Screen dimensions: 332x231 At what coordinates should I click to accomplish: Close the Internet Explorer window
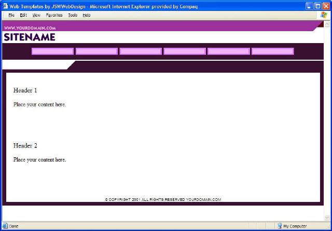tap(326, 6)
